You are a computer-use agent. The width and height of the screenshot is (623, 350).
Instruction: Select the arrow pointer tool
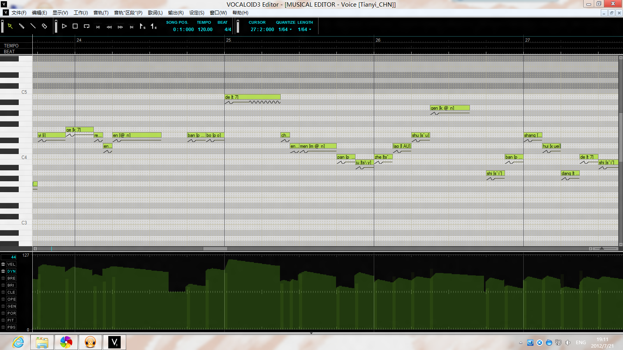point(10,26)
